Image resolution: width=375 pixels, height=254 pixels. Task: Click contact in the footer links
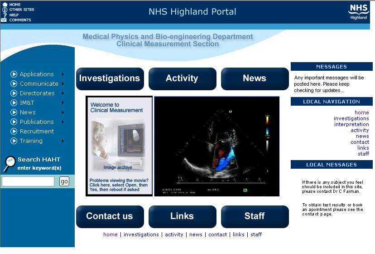pyautogui.click(x=217, y=234)
